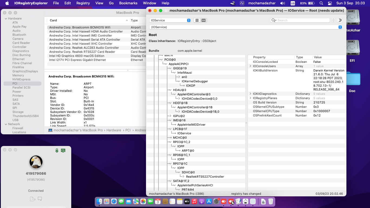Open Finder from the Dock

pyautogui.click(x=99, y=201)
